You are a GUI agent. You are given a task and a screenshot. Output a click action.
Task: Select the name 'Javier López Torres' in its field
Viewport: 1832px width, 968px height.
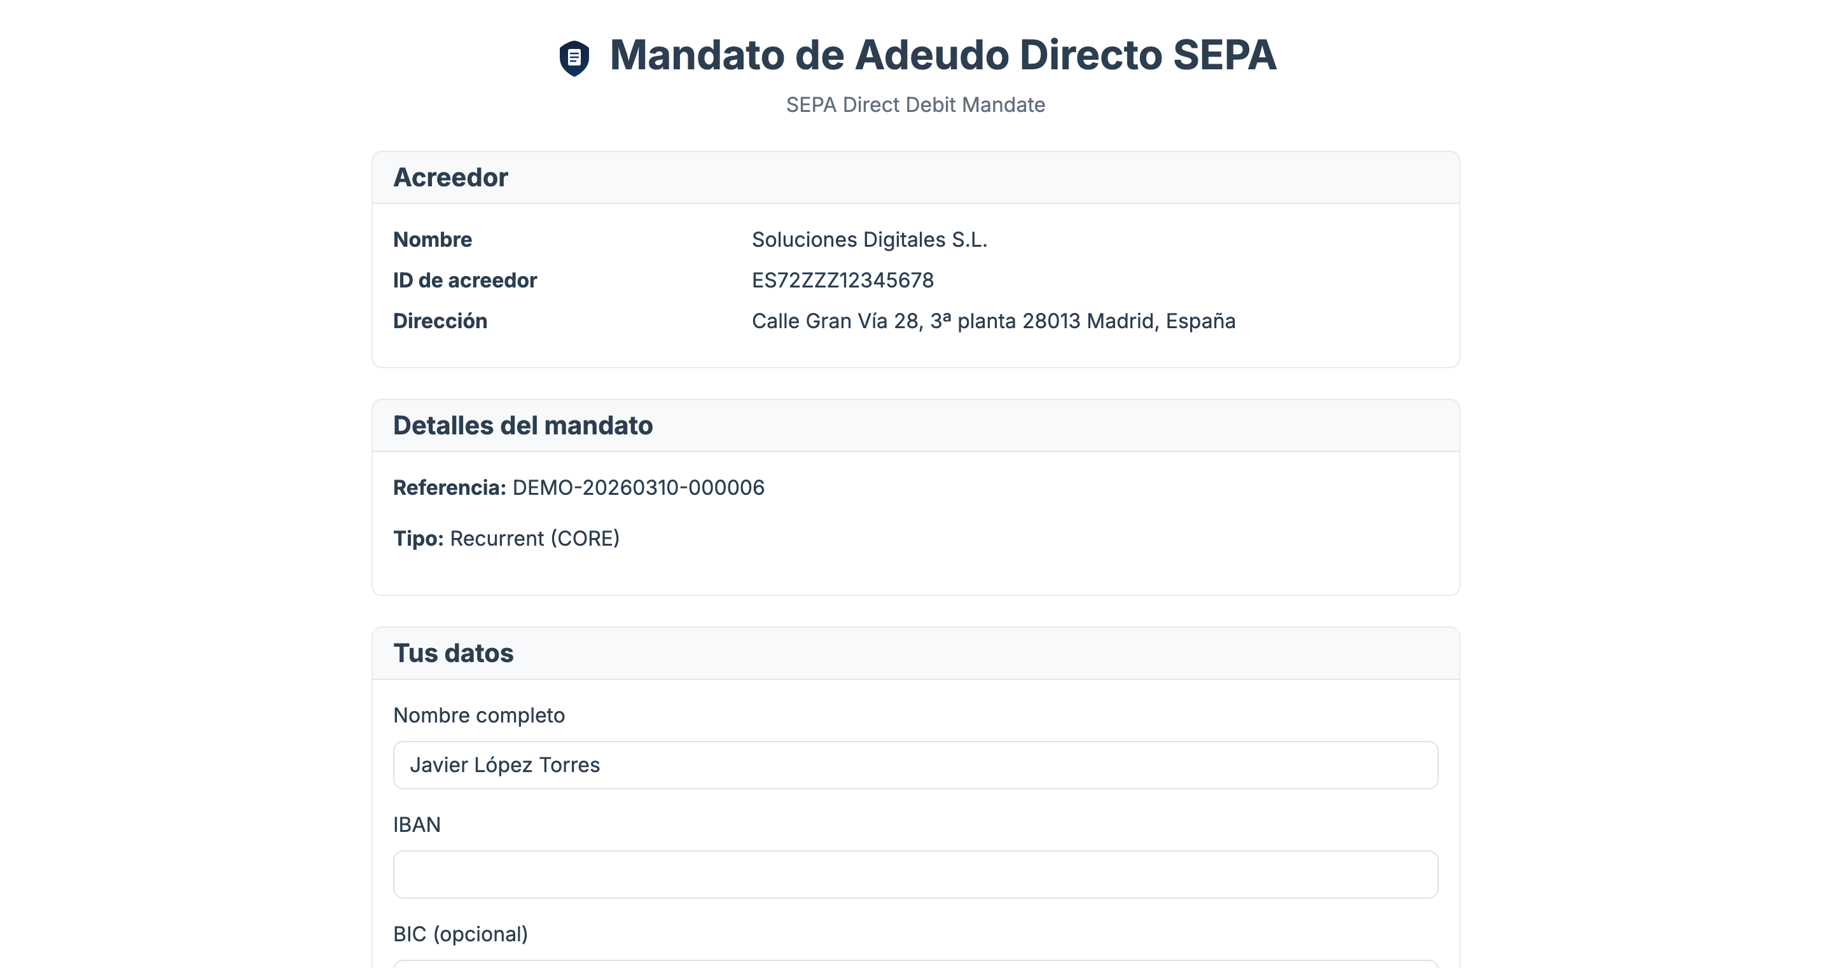pos(506,764)
